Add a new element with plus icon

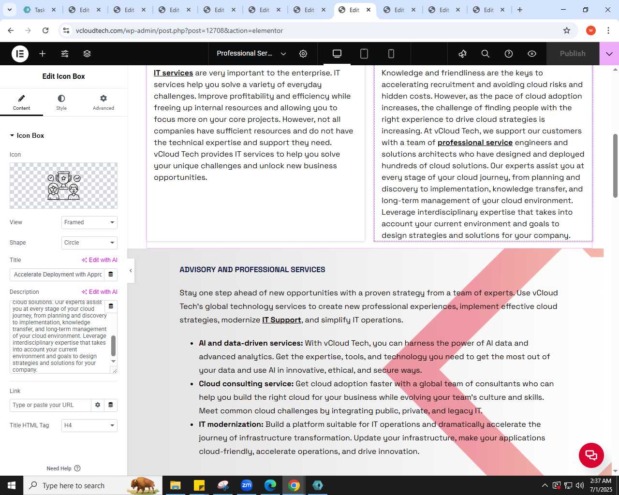click(x=43, y=54)
